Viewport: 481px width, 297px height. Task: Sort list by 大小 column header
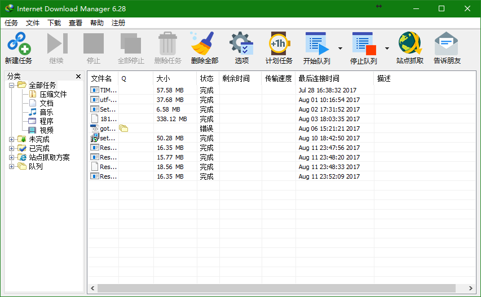pos(174,78)
